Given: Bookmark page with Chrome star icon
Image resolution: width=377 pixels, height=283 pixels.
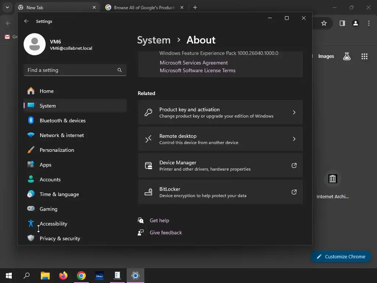Looking at the screenshot, I should tap(324, 23).
